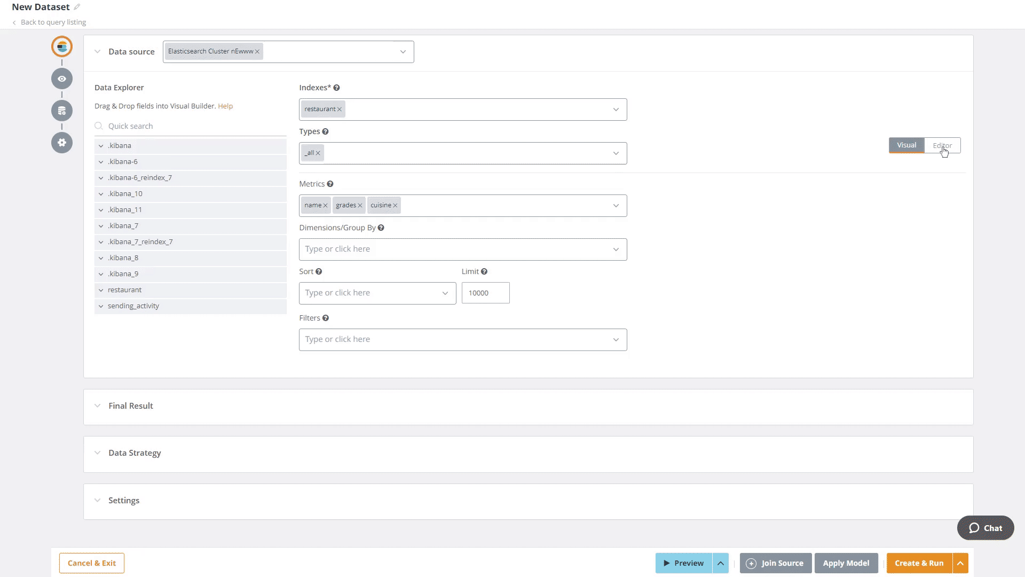Switch to Editor mode toggle

click(942, 145)
